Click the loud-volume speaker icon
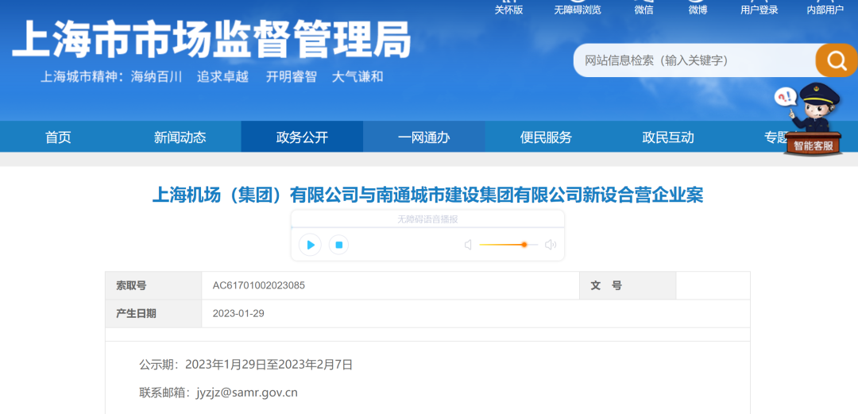The image size is (858, 414). pyautogui.click(x=551, y=245)
